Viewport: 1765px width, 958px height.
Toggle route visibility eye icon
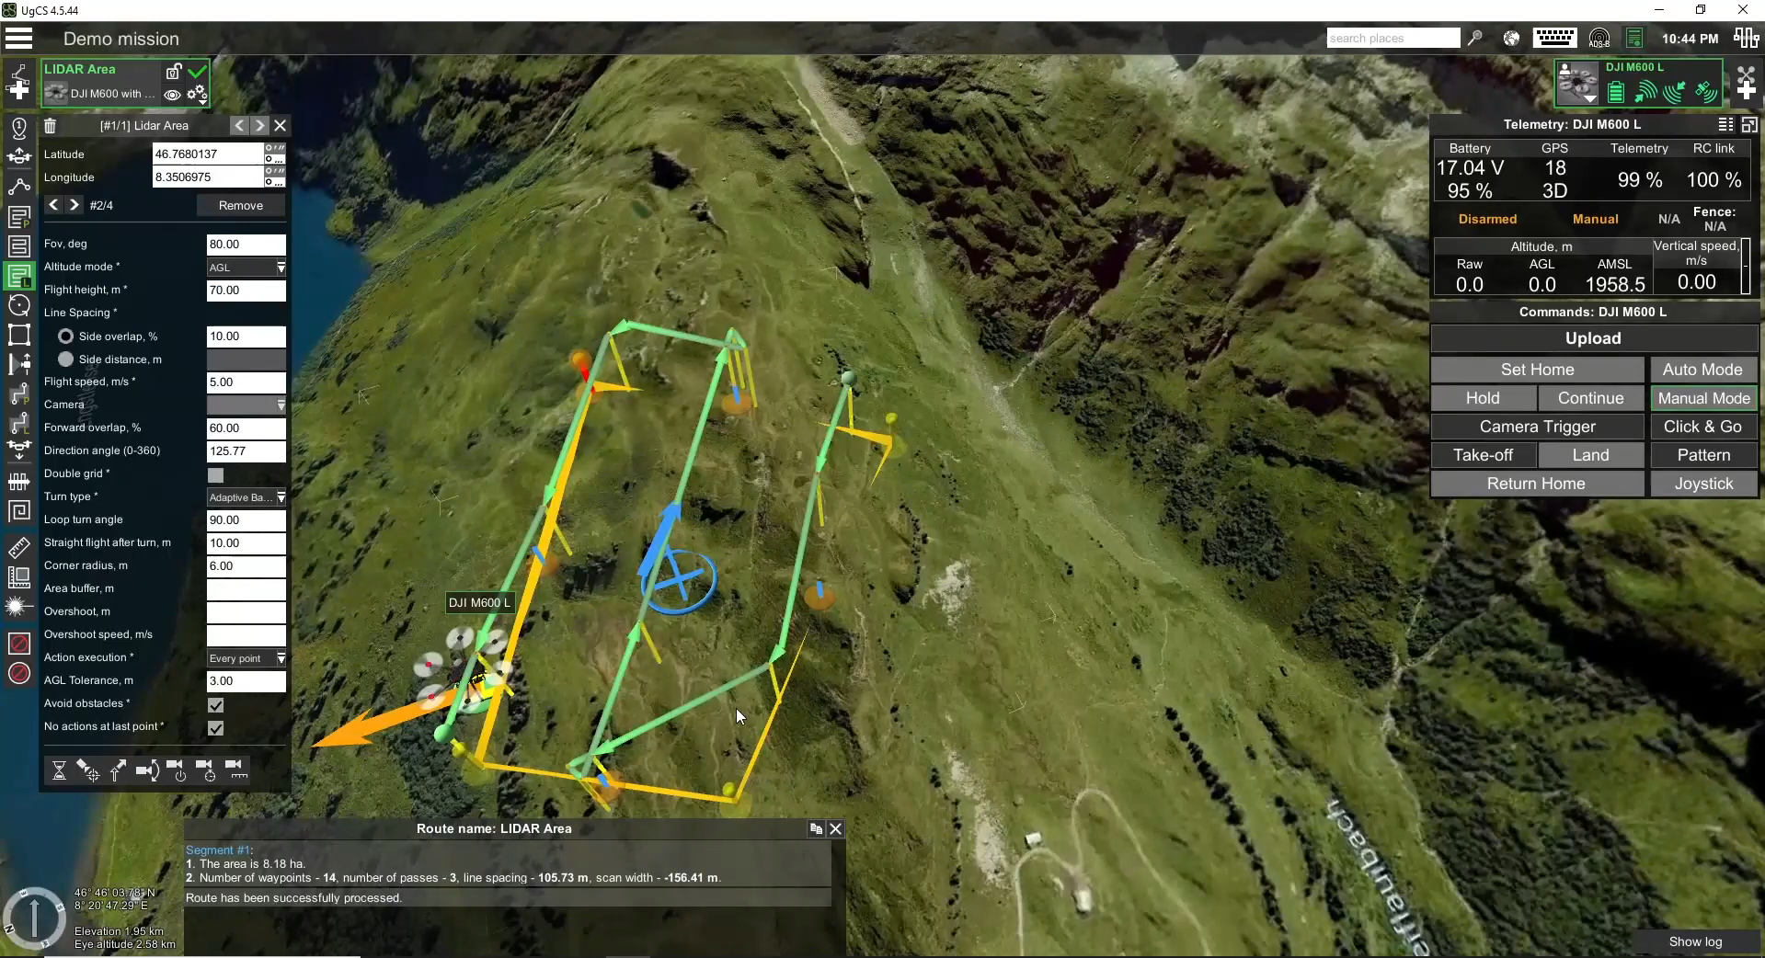tap(172, 94)
